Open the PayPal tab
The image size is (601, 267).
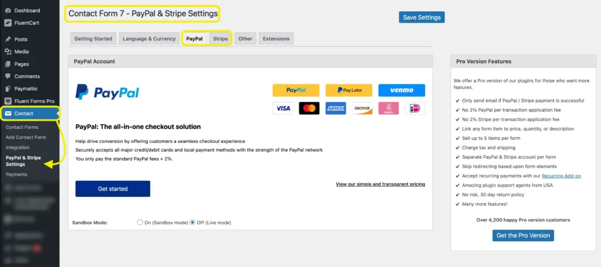[x=194, y=39]
